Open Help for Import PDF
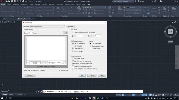The height and width of the screenshot is (100, 179). tap(102, 75)
